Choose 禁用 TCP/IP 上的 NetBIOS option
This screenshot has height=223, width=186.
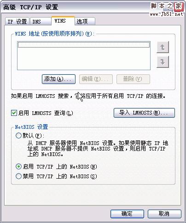coord(18,176)
